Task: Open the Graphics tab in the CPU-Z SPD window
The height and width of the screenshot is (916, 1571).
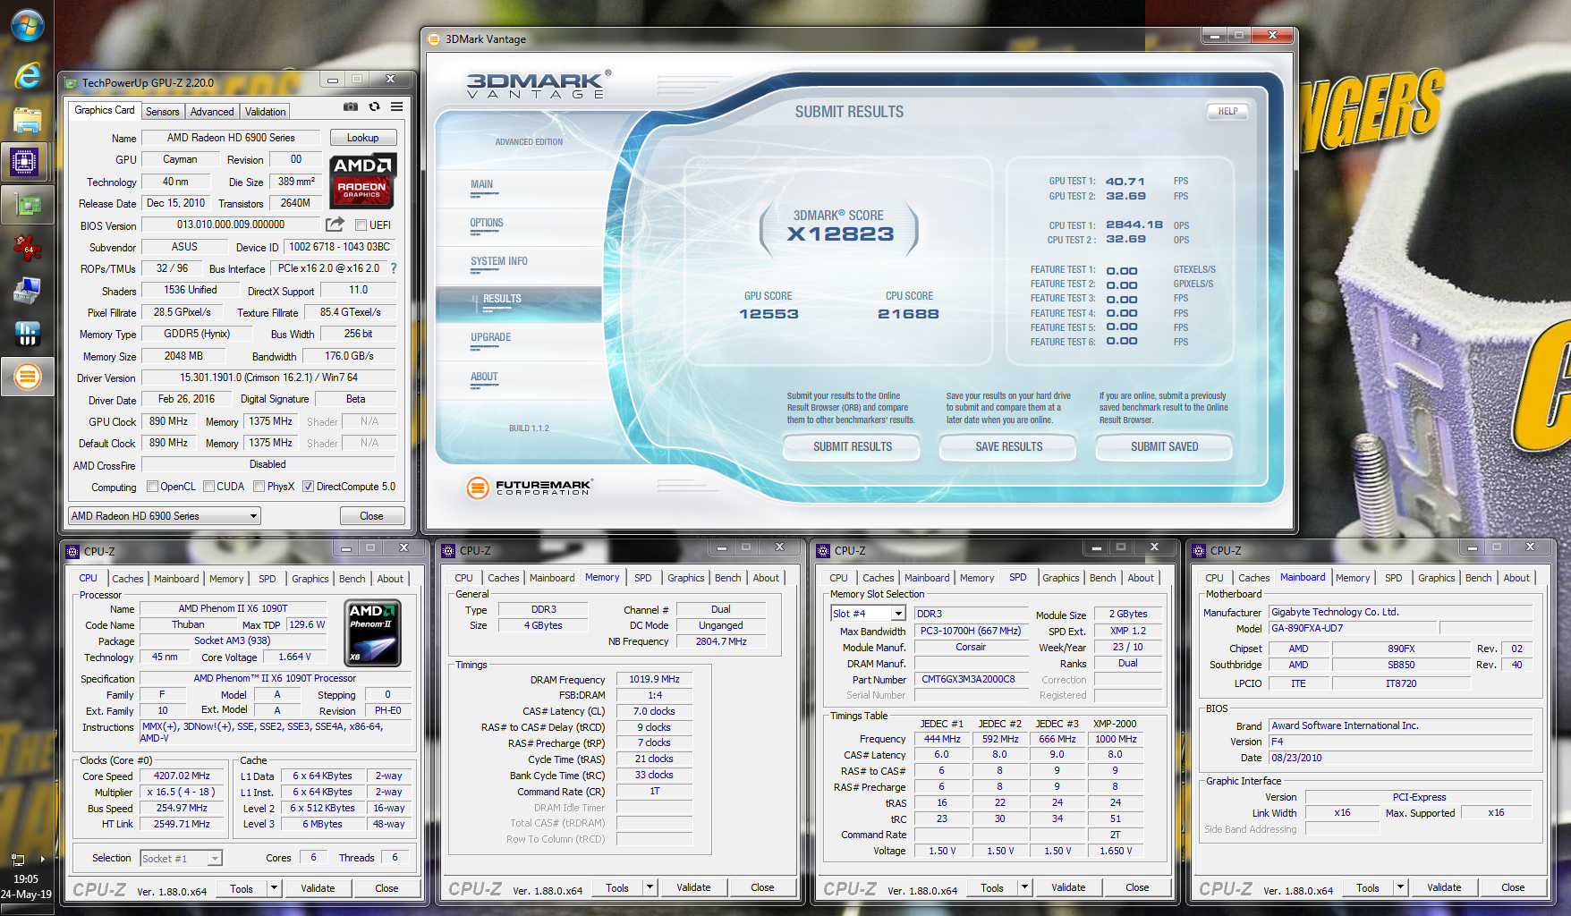Action: pyautogui.click(x=1061, y=578)
